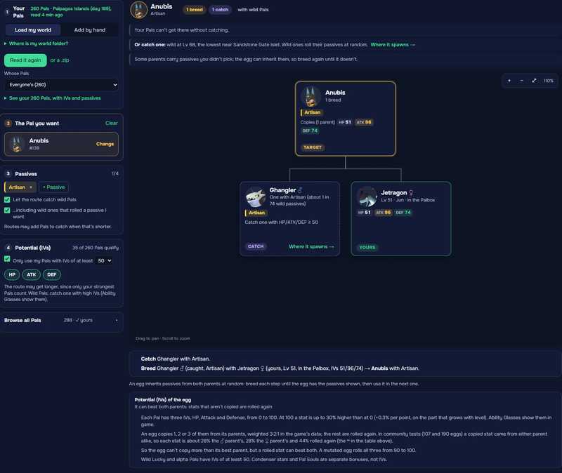Click the CATCH label on Ghangler card
Screen dimensions: 562x473
[256, 246]
